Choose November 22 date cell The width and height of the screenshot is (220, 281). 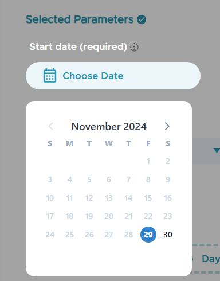coord(148,216)
